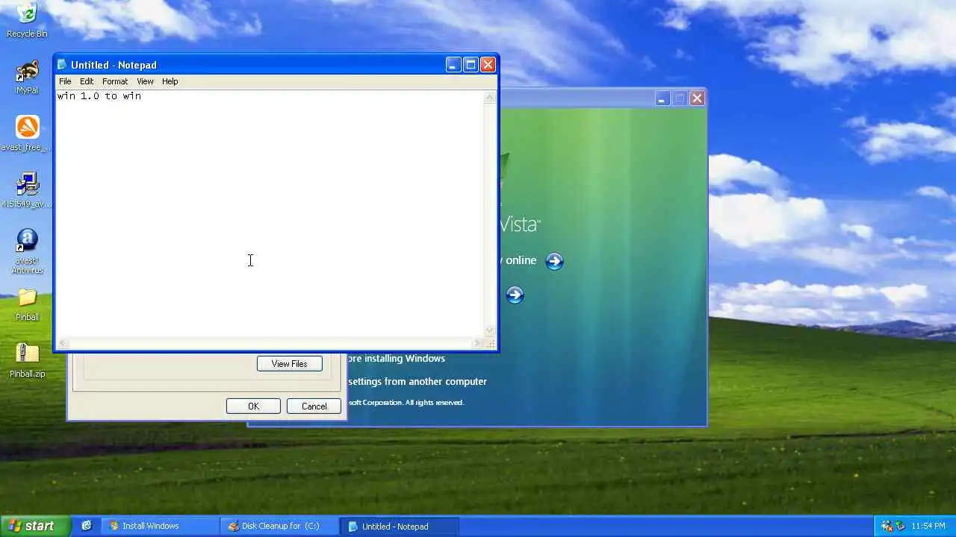Click 'ore installing Windows' link in installer
Image resolution: width=956 pixels, height=537 pixels.
(397, 359)
